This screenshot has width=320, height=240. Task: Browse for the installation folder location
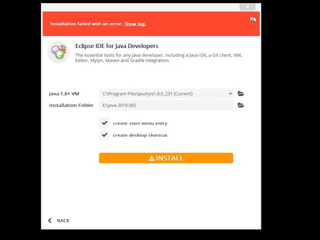241,105
